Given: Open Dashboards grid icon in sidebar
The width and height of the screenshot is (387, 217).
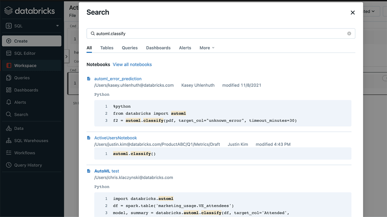Looking at the screenshot, I should (9, 90).
